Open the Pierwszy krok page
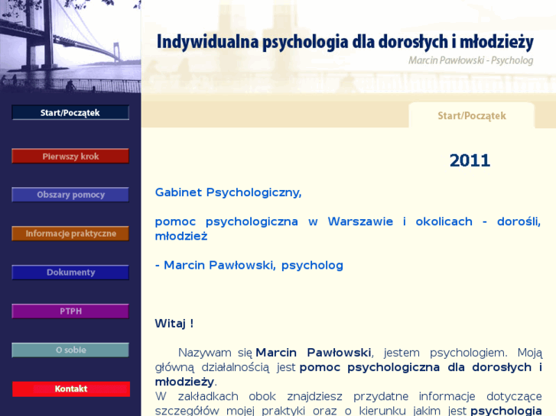This screenshot has width=556, height=416. [70, 156]
